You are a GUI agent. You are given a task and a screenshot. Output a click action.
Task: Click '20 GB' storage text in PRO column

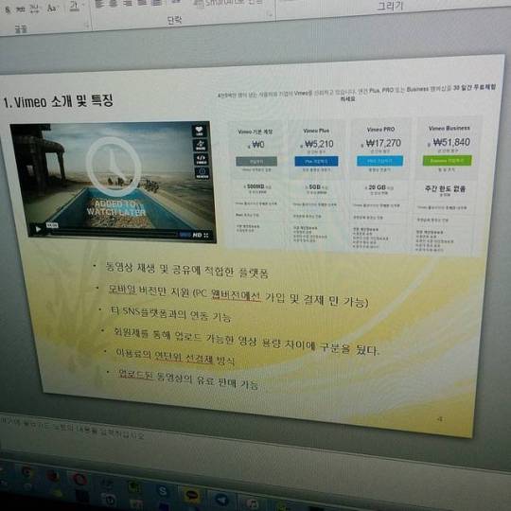coord(377,187)
